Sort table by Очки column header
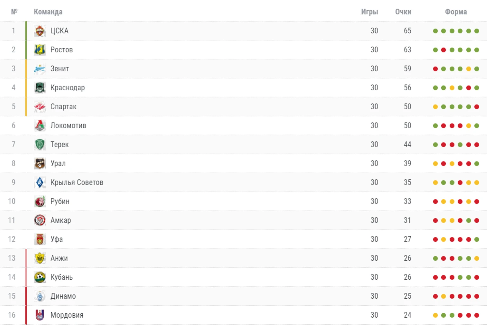The width and height of the screenshot is (487, 327). 403,12
